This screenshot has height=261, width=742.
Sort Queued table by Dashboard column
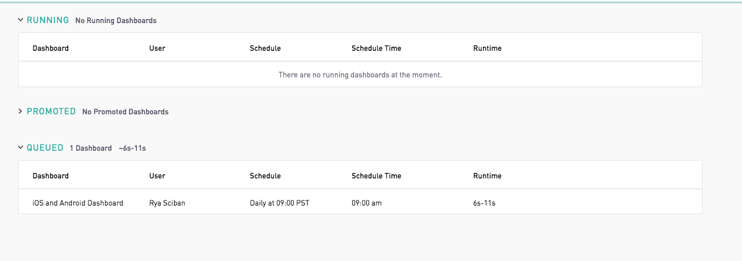pyautogui.click(x=51, y=176)
